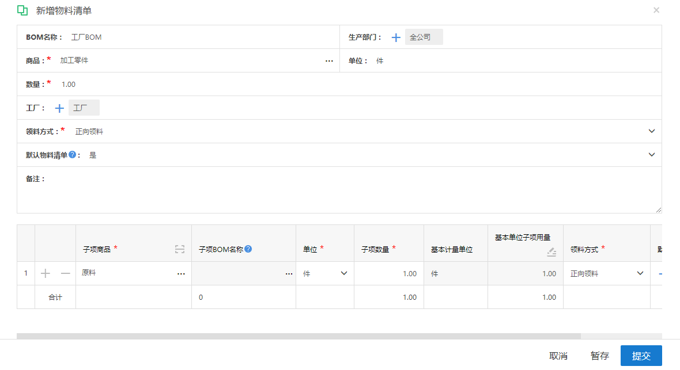Expand the 默认物料清单 dropdown

tap(651, 155)
